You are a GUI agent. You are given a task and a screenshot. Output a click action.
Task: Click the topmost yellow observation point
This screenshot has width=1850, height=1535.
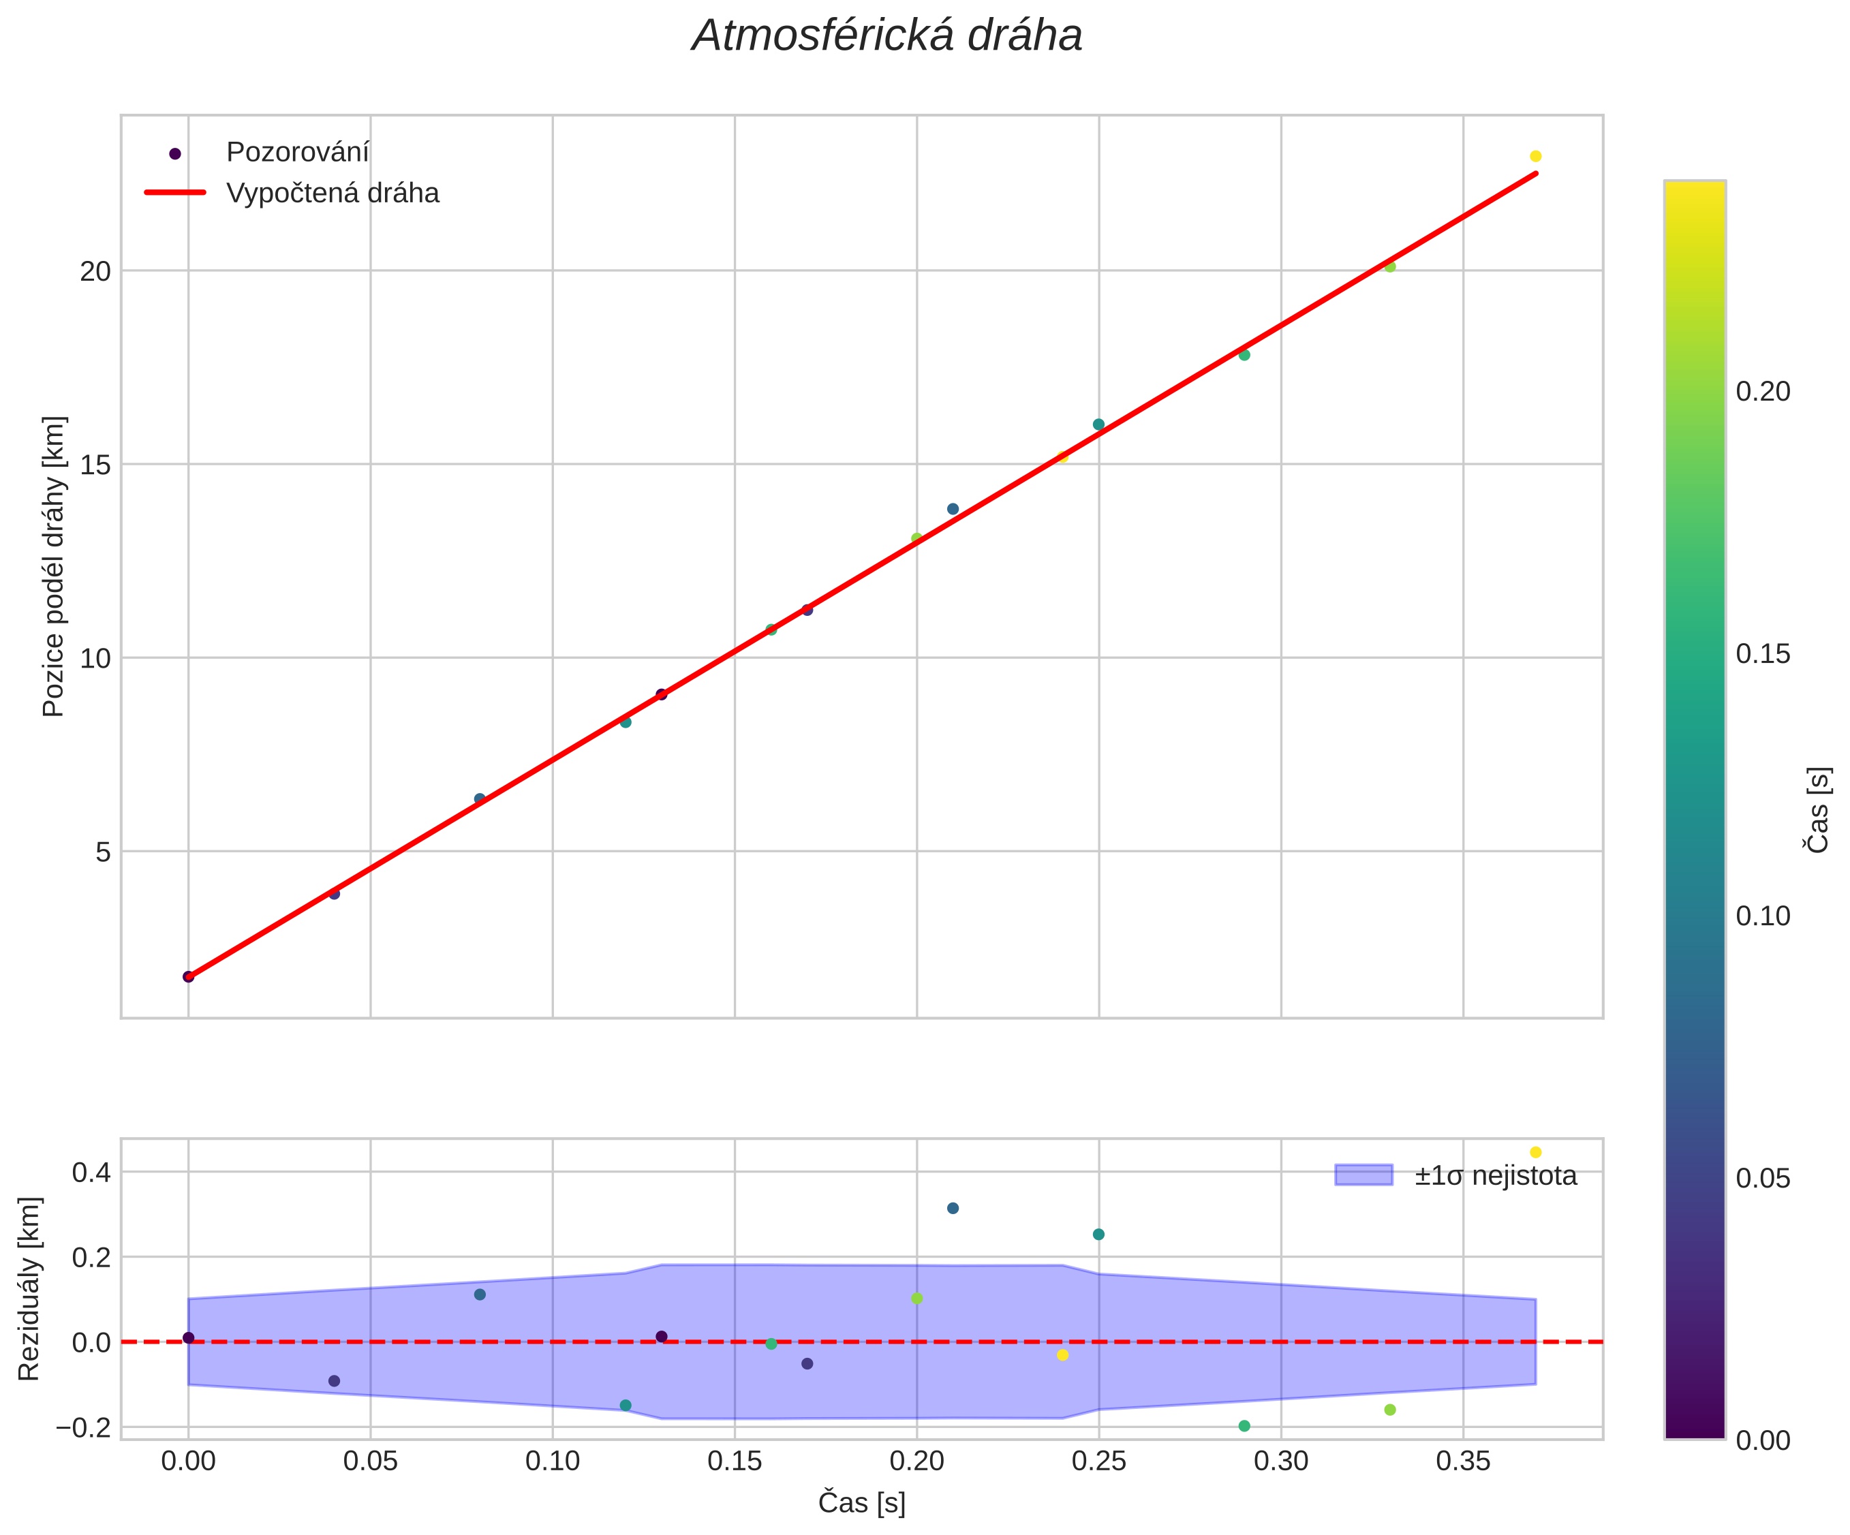coord(1535,156)
